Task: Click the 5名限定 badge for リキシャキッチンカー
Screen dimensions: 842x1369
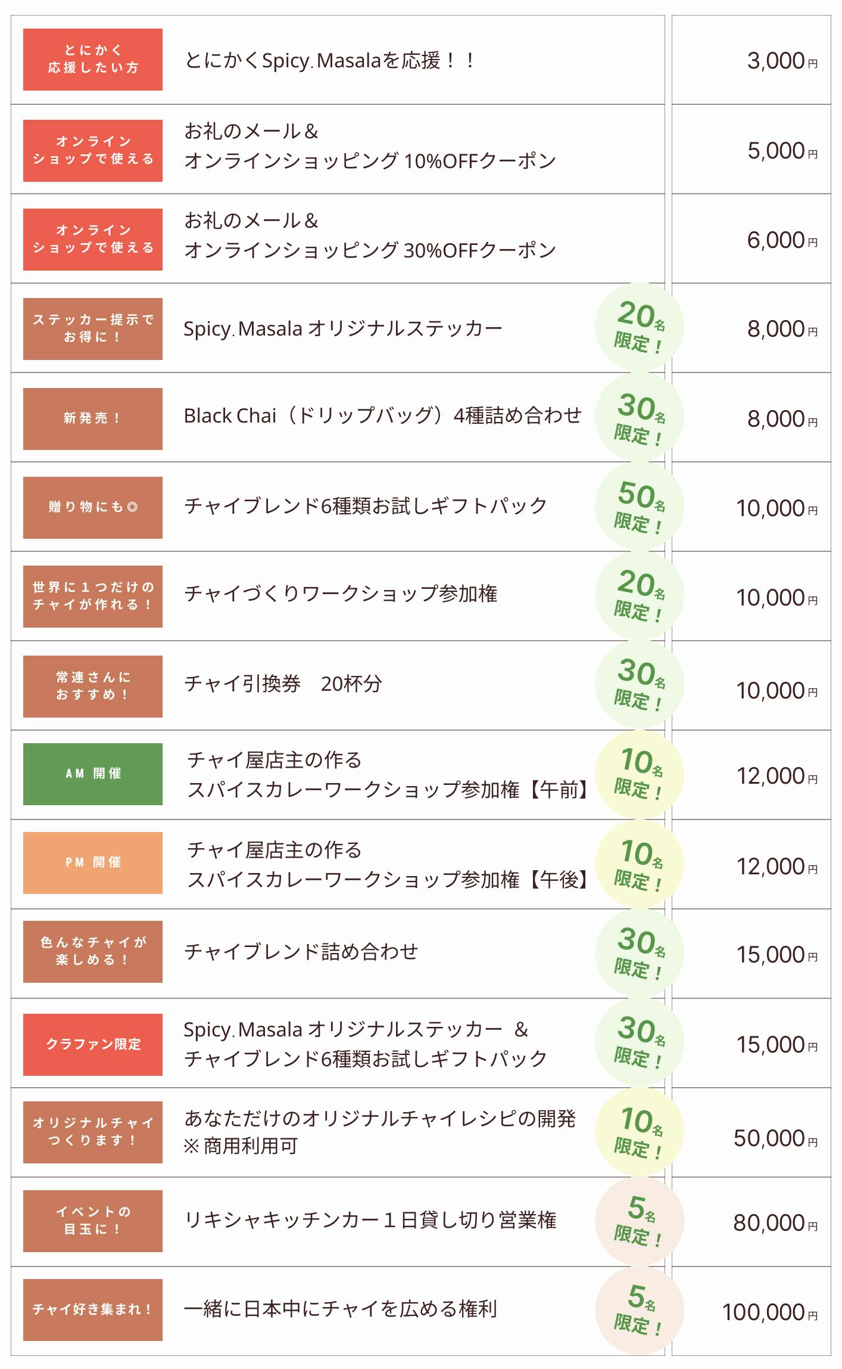Action: [639, 1221]
